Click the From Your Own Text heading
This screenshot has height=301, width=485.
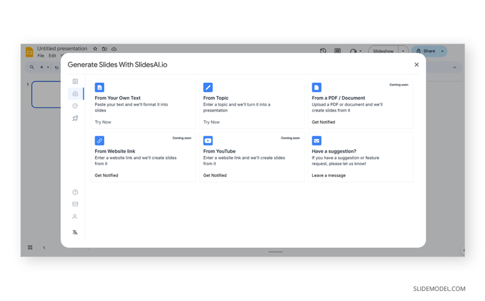click(118, 98)
